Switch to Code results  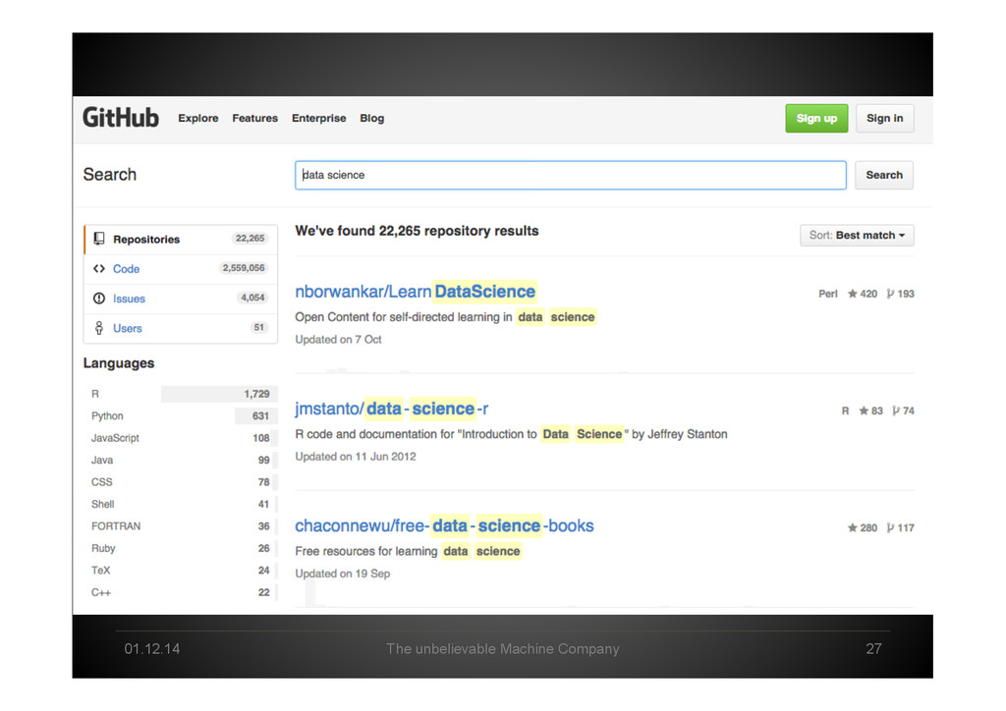pos(181,269)
